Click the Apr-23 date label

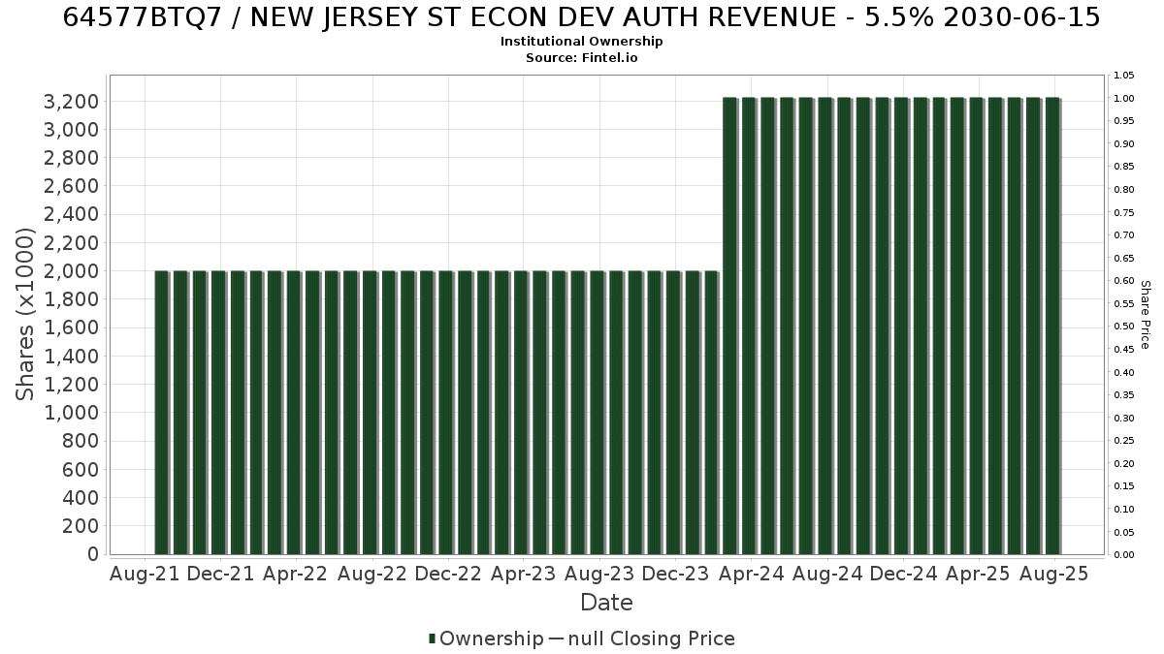click(523, 574)
